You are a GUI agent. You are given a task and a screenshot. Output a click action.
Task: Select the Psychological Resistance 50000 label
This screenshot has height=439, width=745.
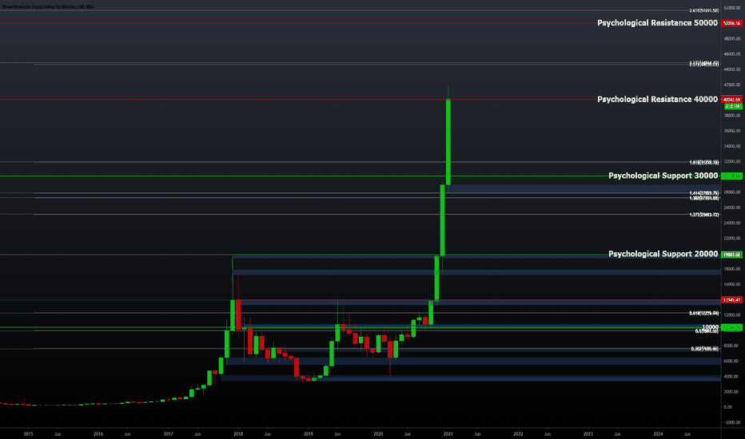[657, 23]
